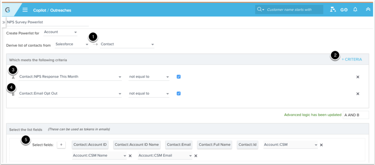Open the Account::CSM Email dropdown

point(165,156)
